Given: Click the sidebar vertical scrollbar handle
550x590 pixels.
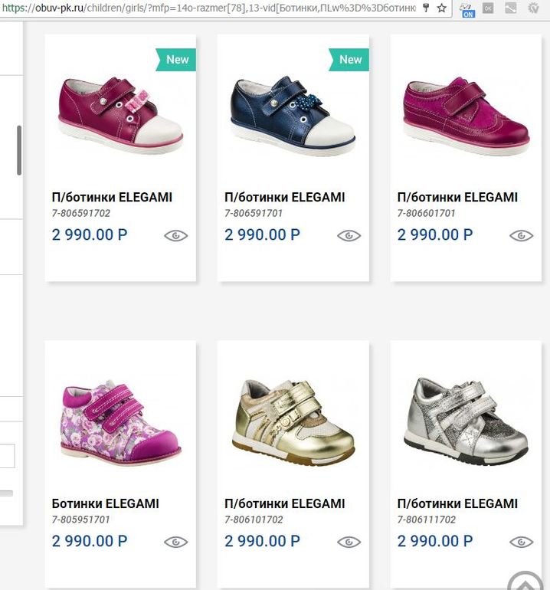Looking at the screenshot, I should point(19,150).
